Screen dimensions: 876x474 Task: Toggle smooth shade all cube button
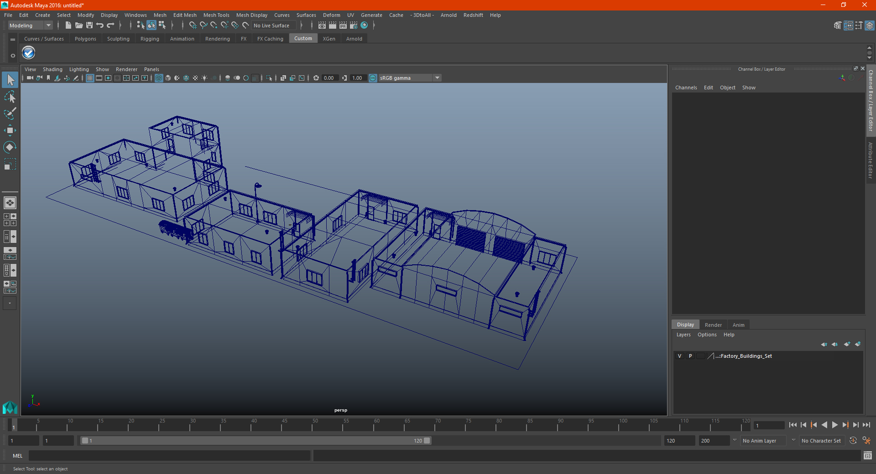(x=168, y=78)
